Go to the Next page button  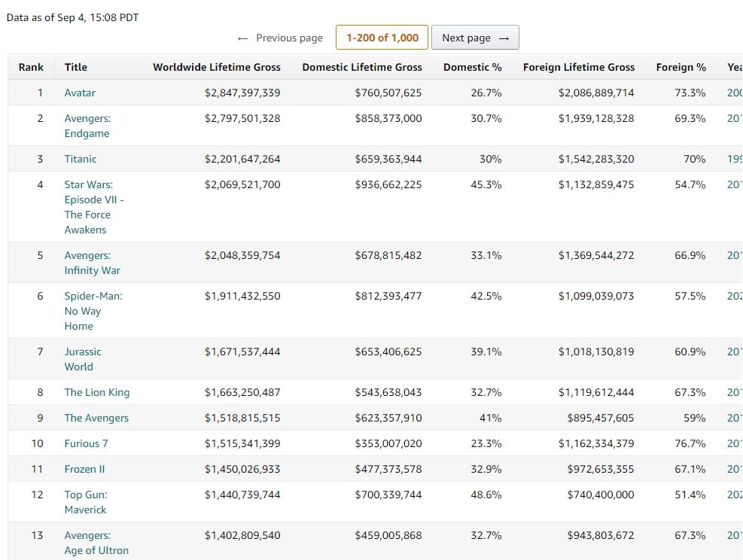(475, 38)
